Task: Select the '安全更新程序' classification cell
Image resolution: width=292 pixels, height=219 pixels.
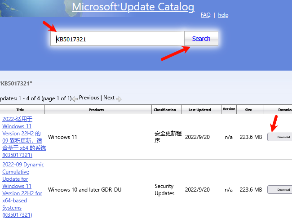Action: 168,137
